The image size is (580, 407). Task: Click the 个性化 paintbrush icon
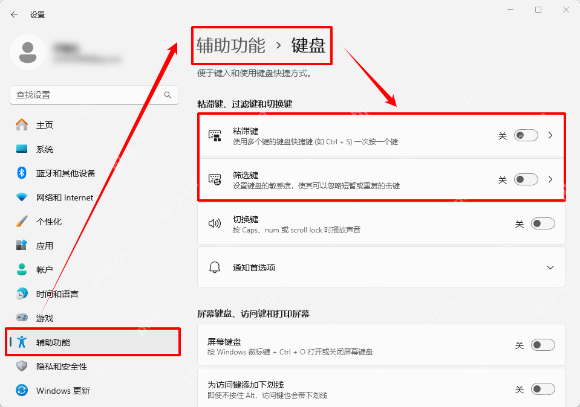[x=22, y=221]
